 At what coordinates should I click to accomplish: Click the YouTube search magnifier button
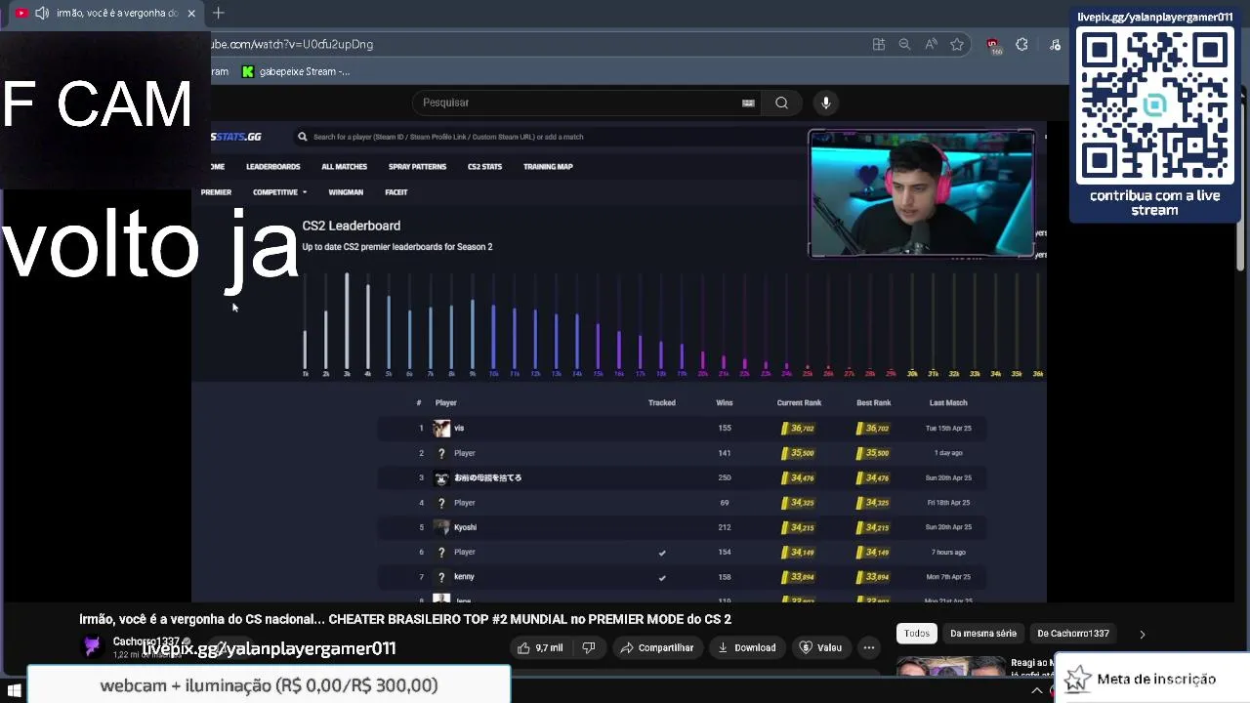tap(781, 103)
